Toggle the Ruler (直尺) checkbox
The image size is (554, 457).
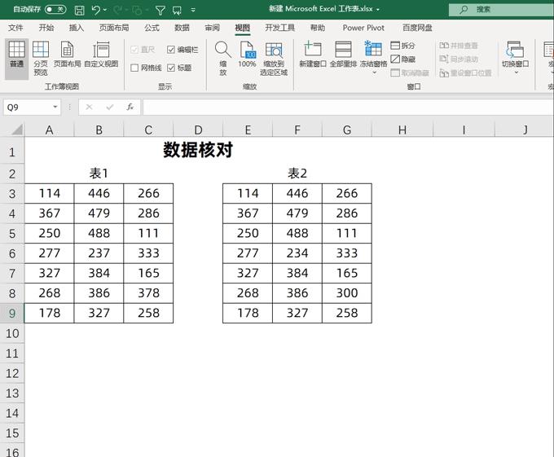point(134,50)
